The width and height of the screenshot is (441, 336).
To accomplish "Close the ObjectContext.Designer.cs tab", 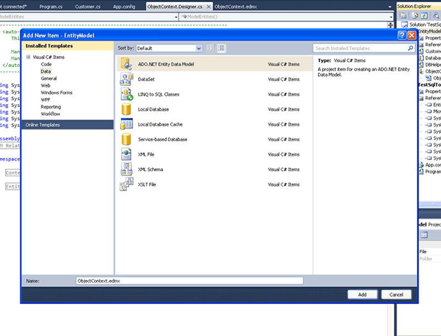I will [x=209, y=7].
